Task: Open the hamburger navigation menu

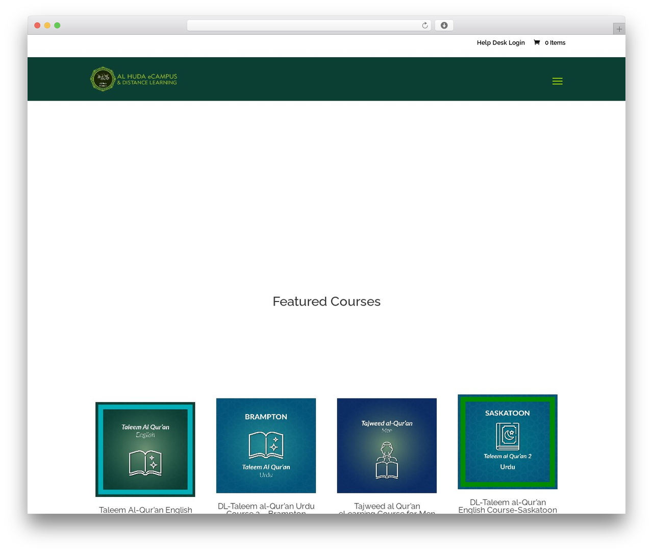Action: tap(557, 81)
